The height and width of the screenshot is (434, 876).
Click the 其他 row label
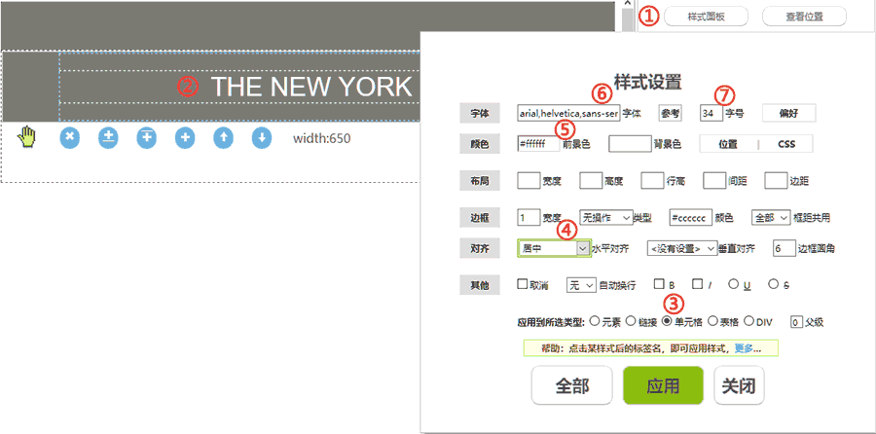[x=481, y=285]
